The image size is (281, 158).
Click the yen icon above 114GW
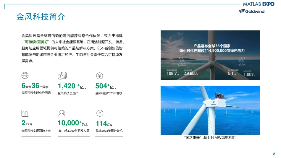[x=100, y=113]
